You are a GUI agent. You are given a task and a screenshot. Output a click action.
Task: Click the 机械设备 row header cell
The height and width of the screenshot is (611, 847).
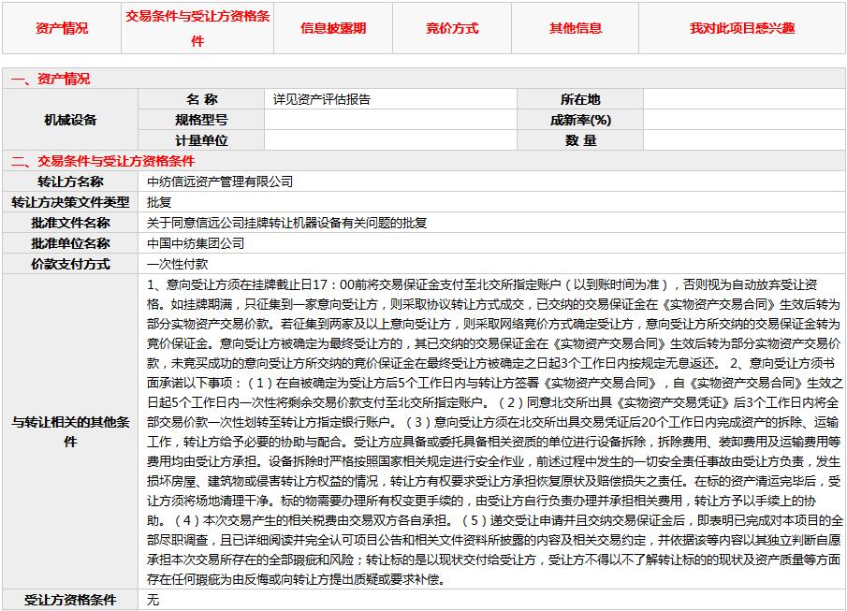tap(70, 120)
